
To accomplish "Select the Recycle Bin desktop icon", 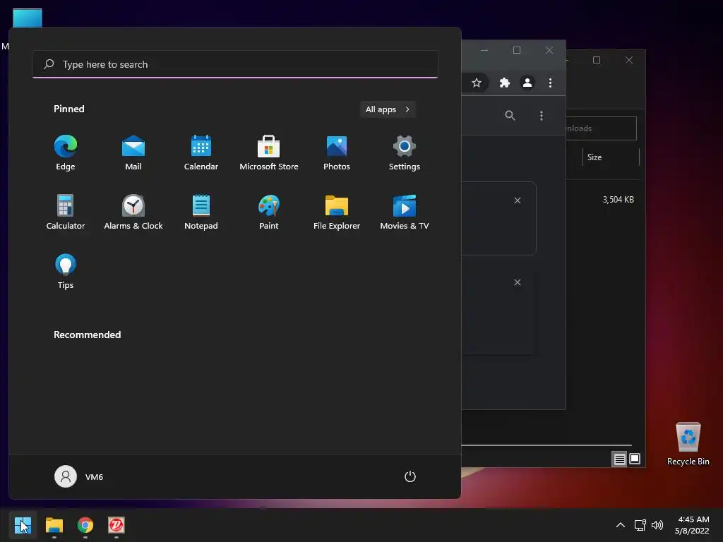I will click(688, 444).
